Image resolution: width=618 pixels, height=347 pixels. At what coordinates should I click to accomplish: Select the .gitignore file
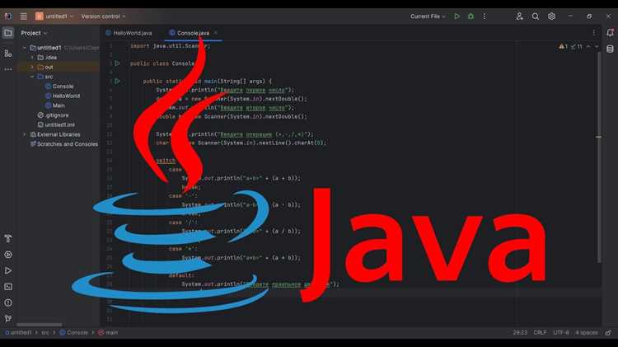pyautogui.click(x=54, y=115)
